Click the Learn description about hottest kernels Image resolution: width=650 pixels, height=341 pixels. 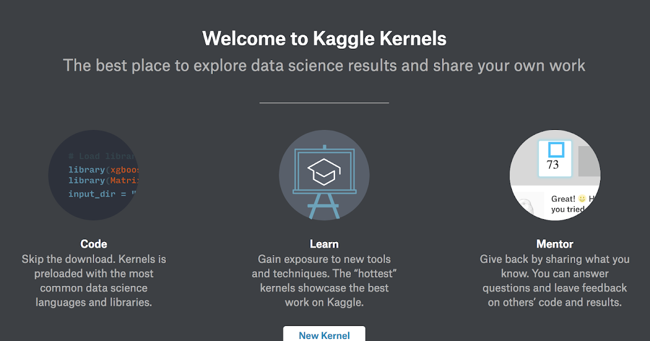[x=324, y=280]
